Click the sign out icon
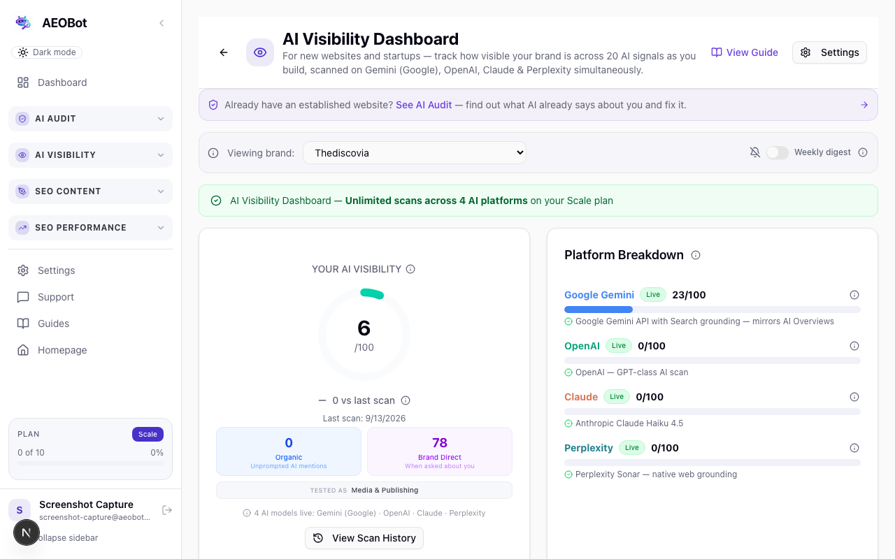This screenshot has width=895, height=559. click(167, 510)
